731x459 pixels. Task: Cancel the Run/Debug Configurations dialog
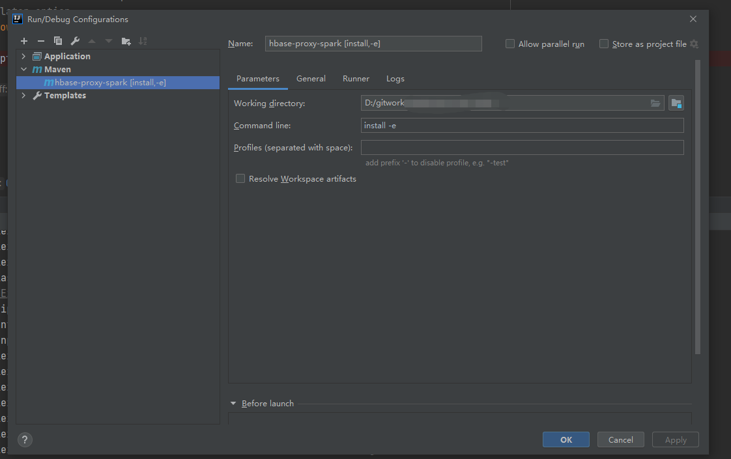(x=620, y=439)
